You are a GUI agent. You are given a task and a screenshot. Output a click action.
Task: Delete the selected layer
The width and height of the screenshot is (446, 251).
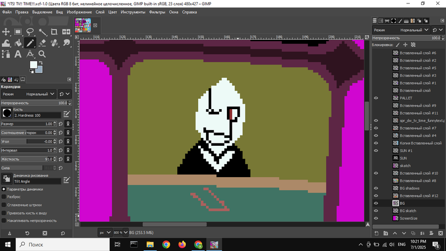[x=441, y=233]
